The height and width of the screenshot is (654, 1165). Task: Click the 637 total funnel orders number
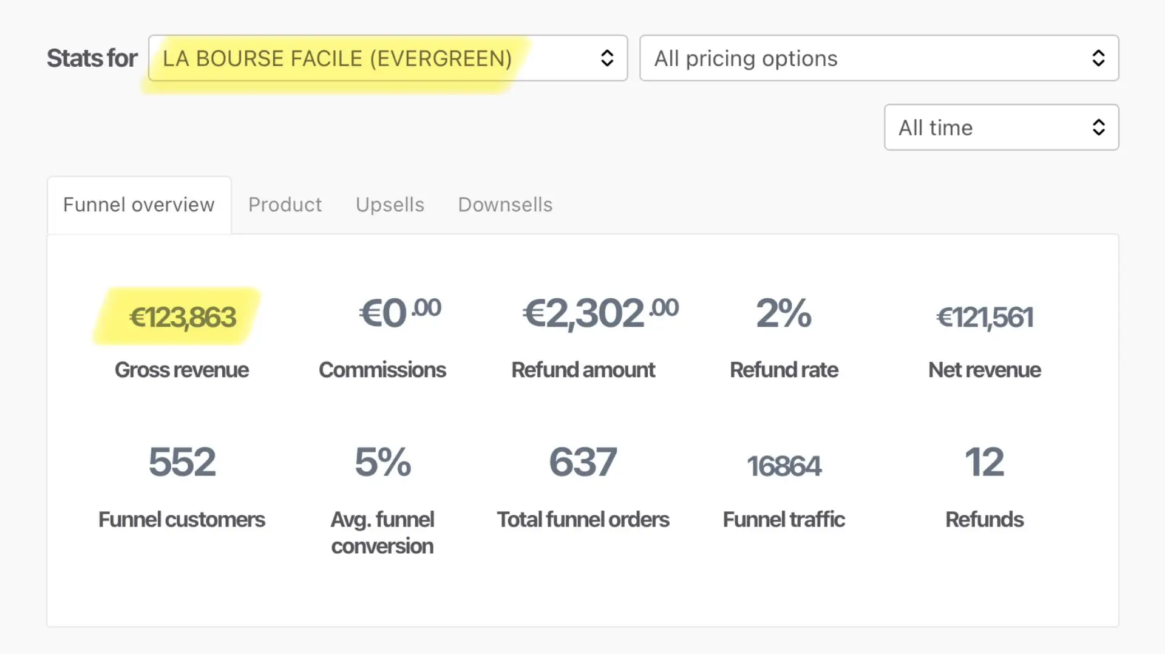click(x=583, y=462)
